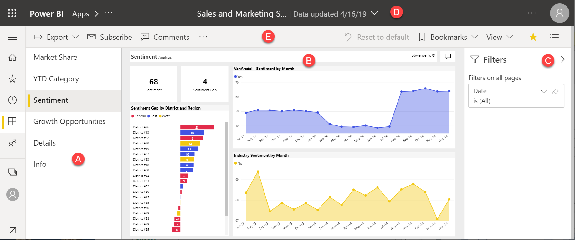575x240 pixels.
Task: Click the District #13 bar
Action: point(192,133)
